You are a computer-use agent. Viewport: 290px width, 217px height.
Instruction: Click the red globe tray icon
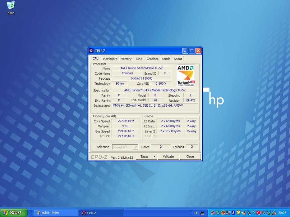pos(223,213)
